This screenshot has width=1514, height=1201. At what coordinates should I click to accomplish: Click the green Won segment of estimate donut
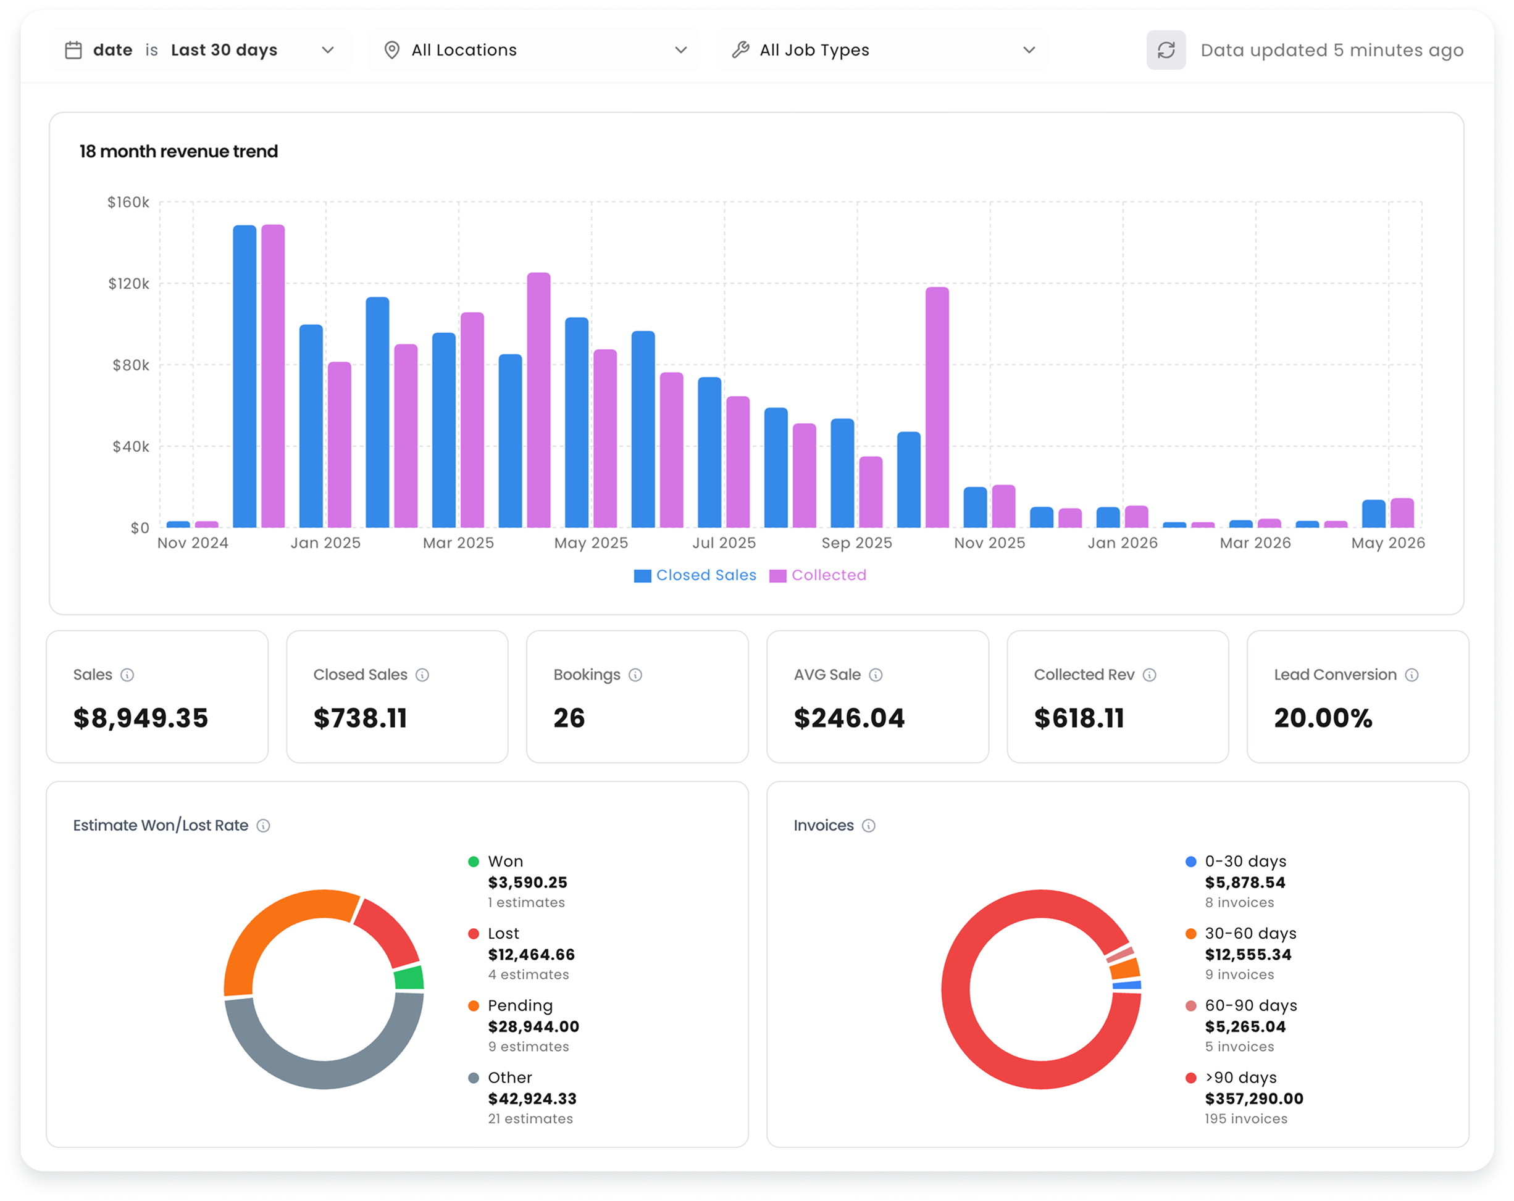pyautogui.click(x=409, y=978)
